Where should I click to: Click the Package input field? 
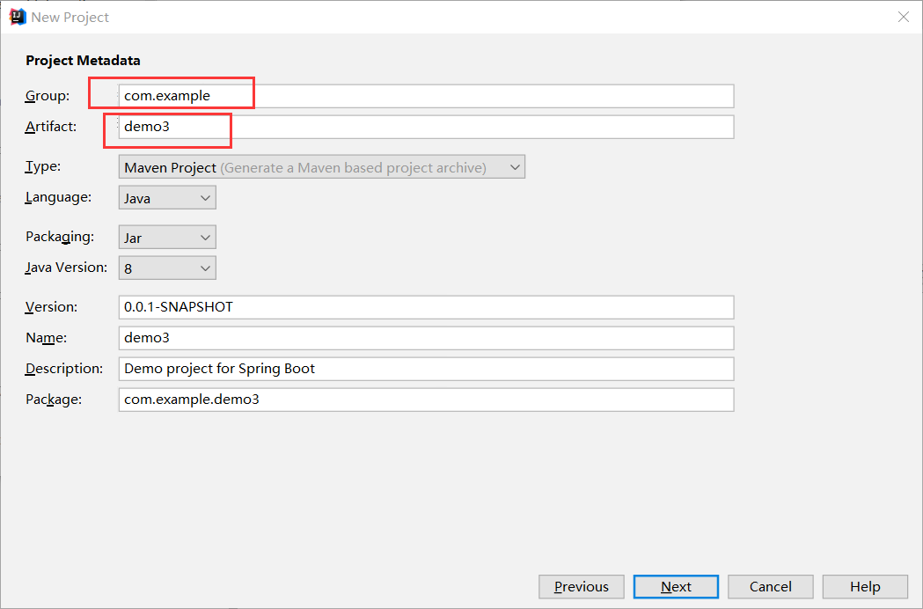click(426, 400)
